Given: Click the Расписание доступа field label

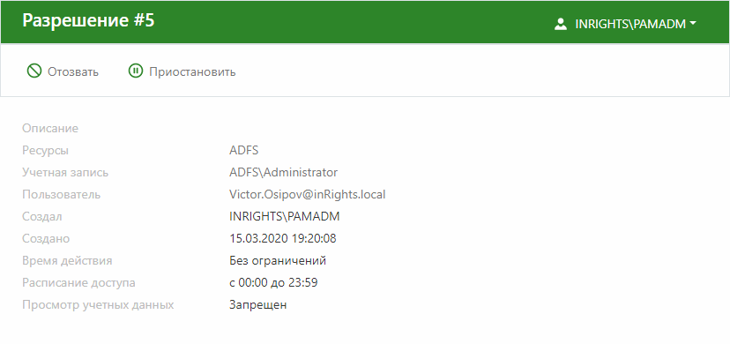Looking at the screenshot, I should click(78, 282).
